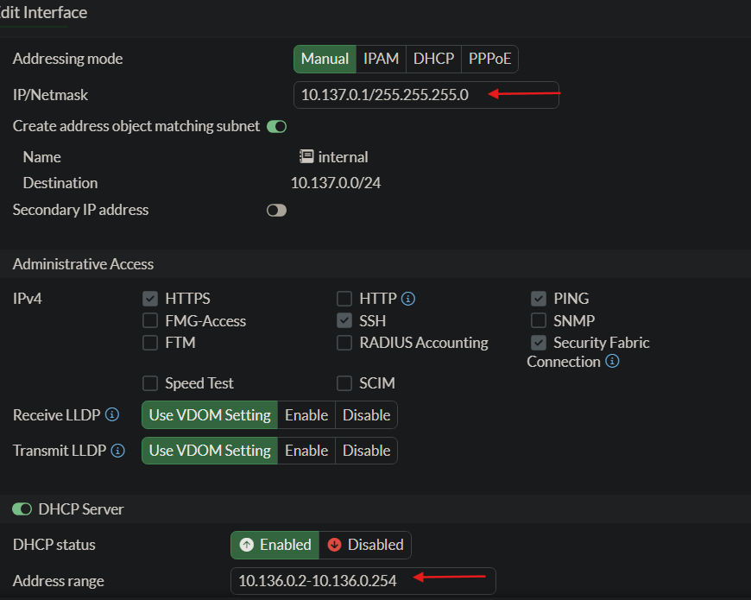Toggle Create address object matching subnet

(x=277, y=126)
